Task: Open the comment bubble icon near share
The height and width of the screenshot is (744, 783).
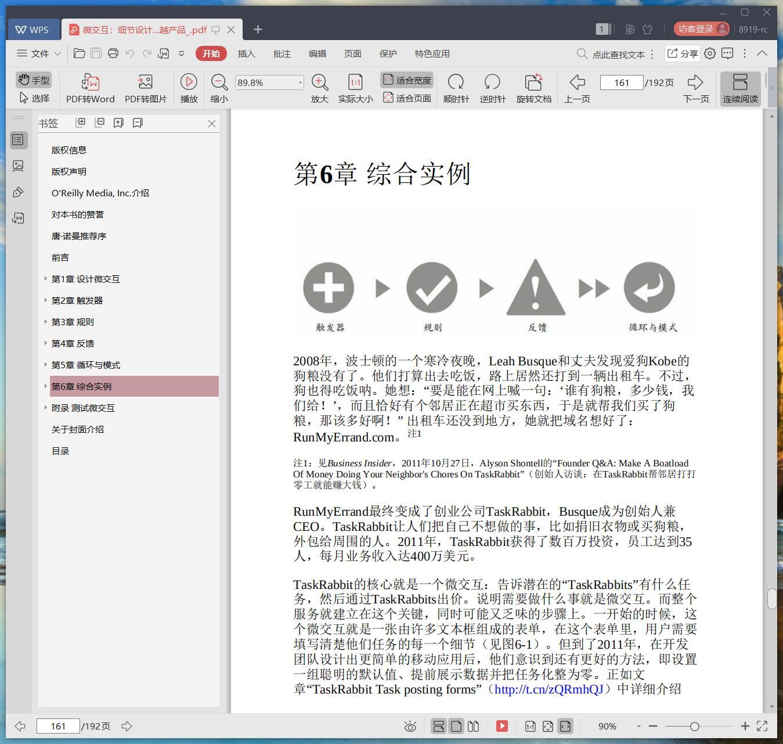Action: pyautogui.click(x=727, y=53)
